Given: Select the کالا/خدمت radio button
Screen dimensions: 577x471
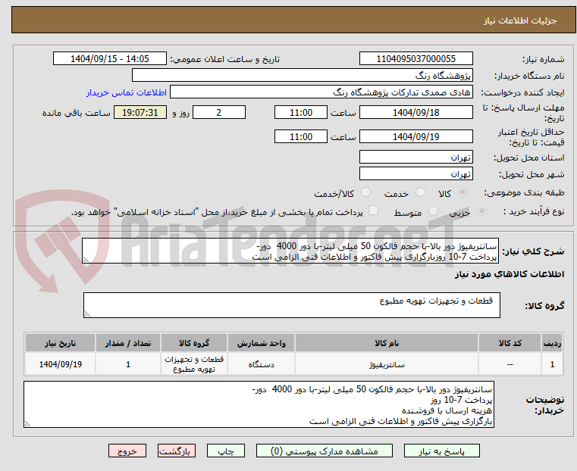Looking at the screenshot, I should pyautogui.click(x=365, y=192).
